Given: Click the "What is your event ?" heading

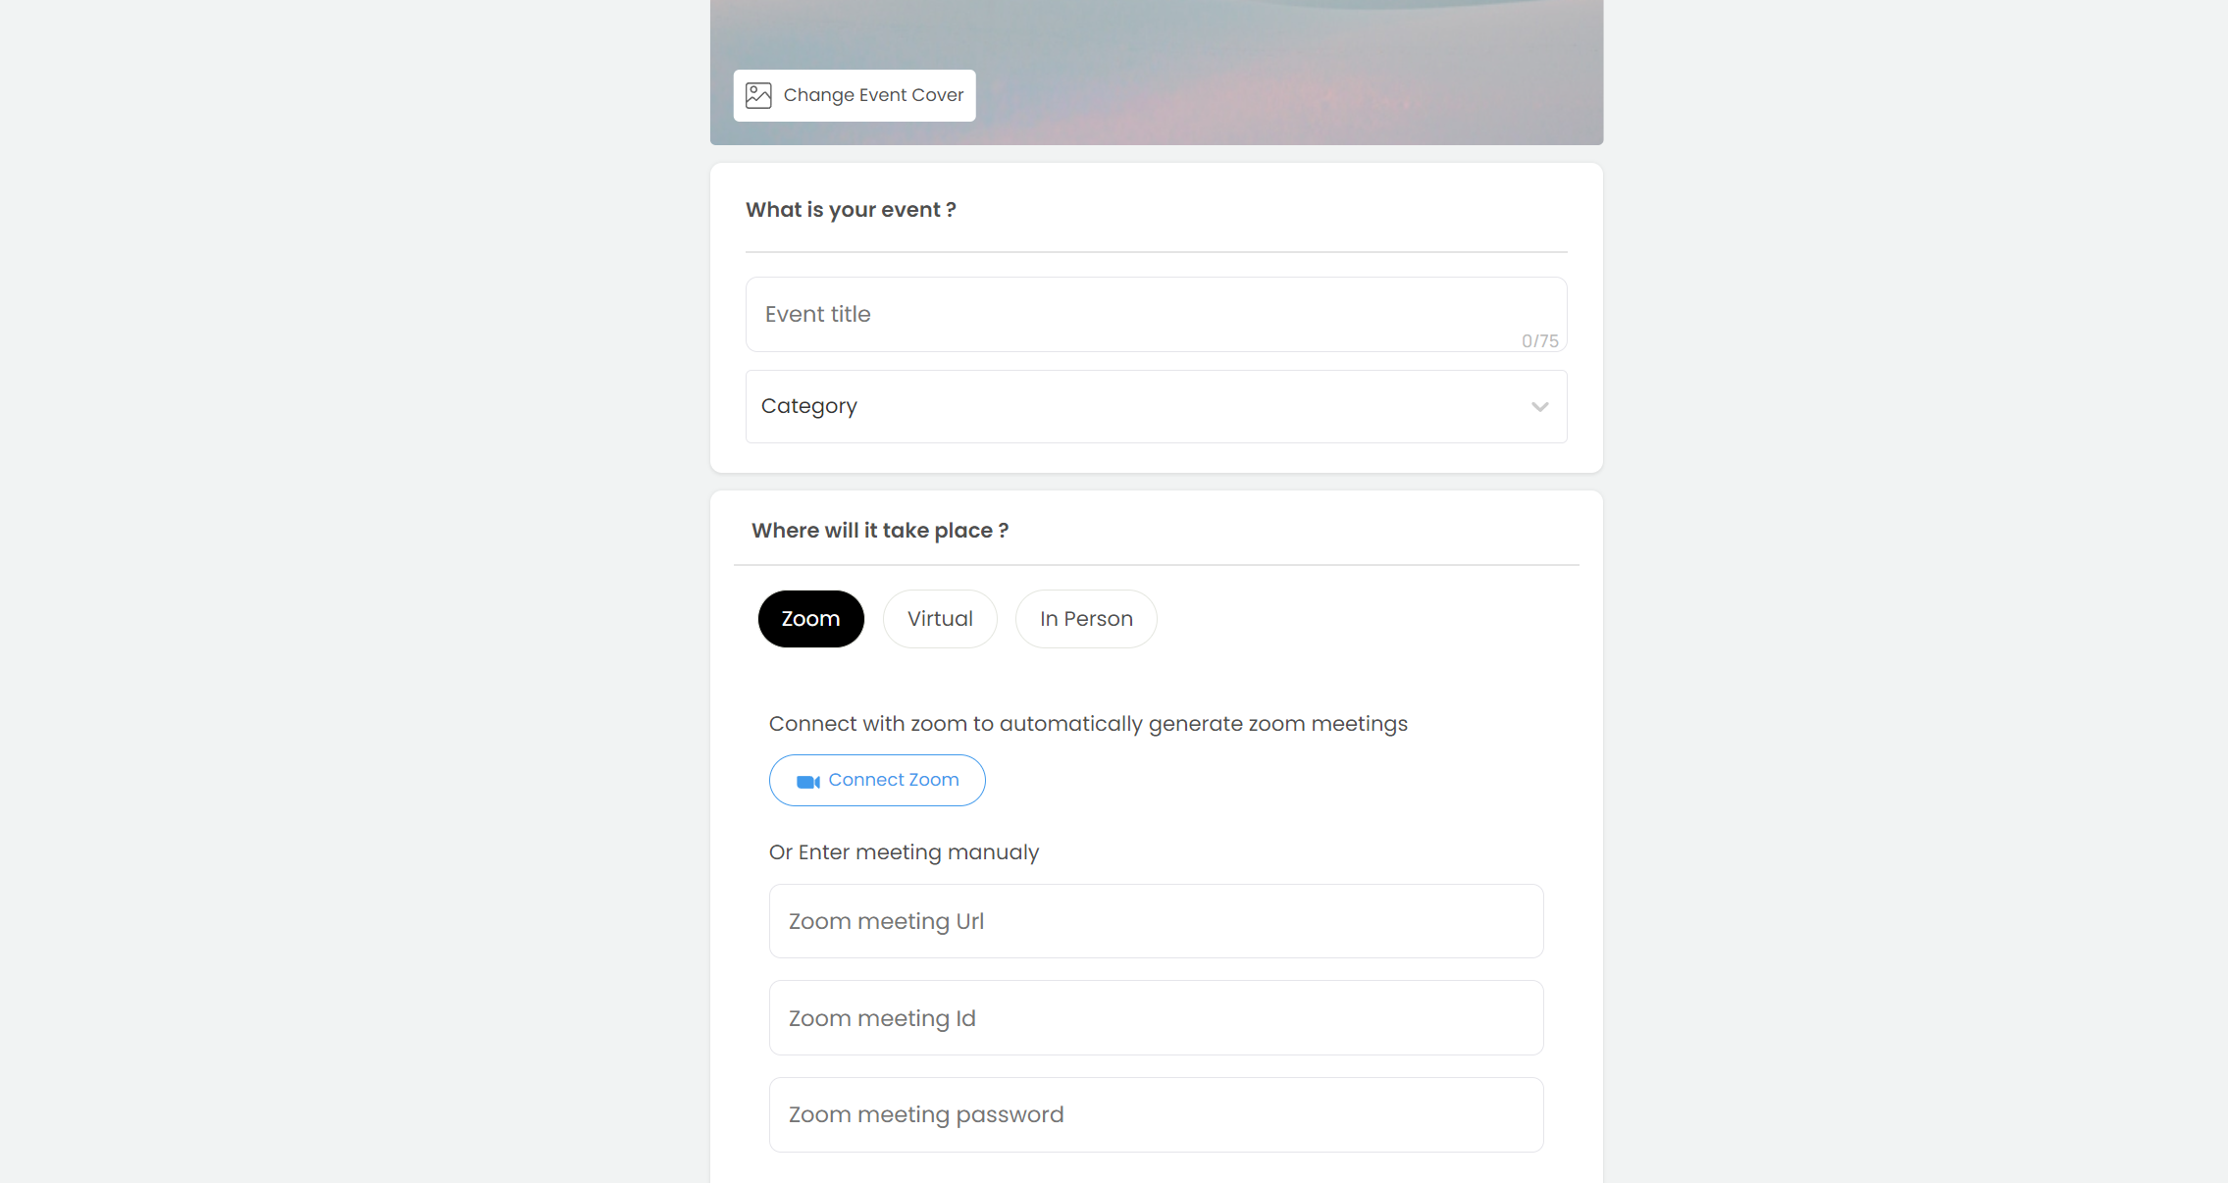Looking at the screenshot, I should pos(850,210).
